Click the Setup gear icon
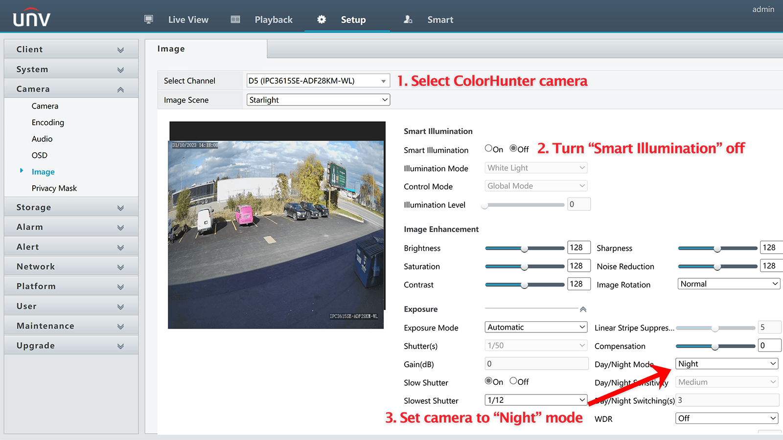Viewport: 783px width, 440px height. coord(322,20)
